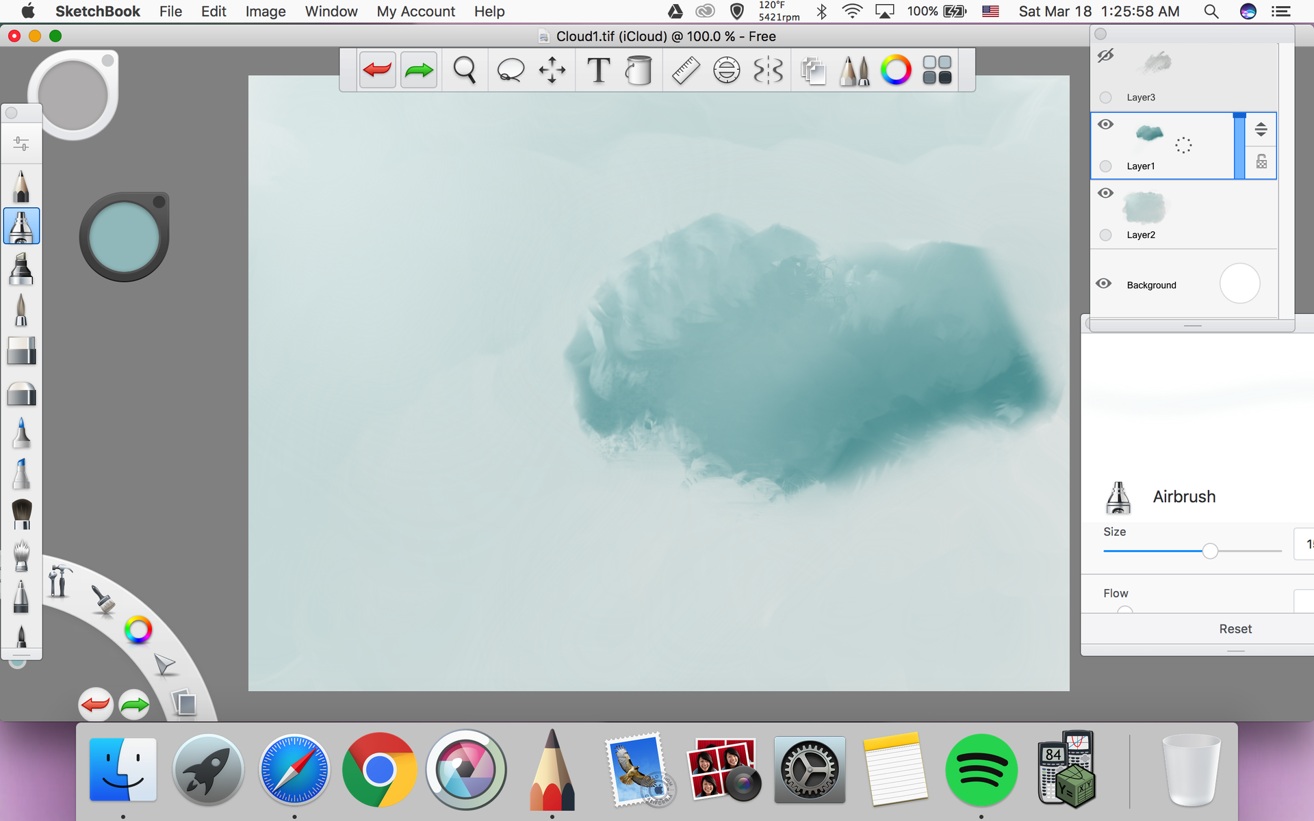1314x821 pixels.
Task: Open the Layers panel from toolbar
Action: [x=813, y=70]
